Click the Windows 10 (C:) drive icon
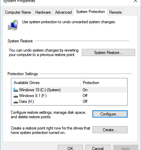Screen dimensions: 141x150 (x=15, y=90)
